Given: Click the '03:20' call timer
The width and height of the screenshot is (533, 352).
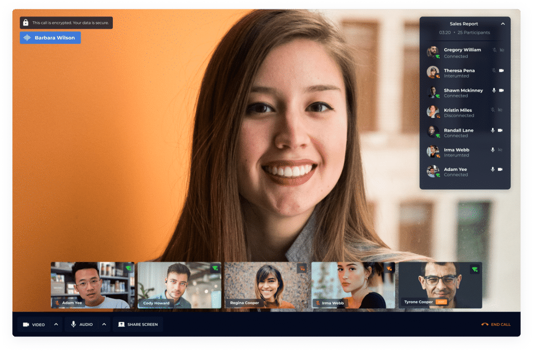Looking at the screenshot, I should tap(445, 33).
